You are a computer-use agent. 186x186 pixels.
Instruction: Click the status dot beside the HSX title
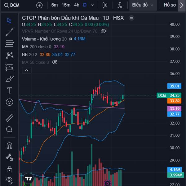pos(131,18)
